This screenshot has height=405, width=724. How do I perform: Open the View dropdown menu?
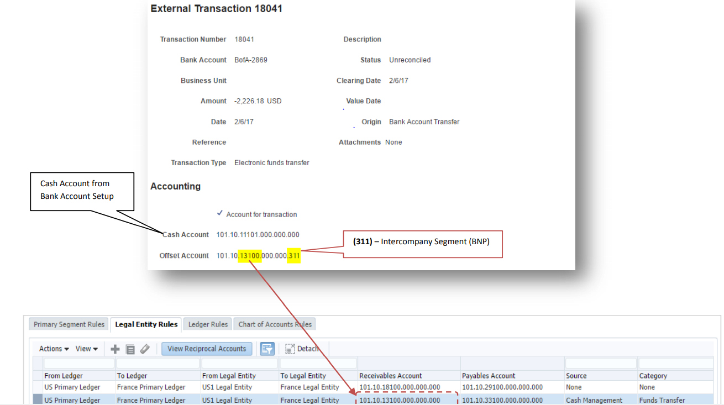coord(84,348)
